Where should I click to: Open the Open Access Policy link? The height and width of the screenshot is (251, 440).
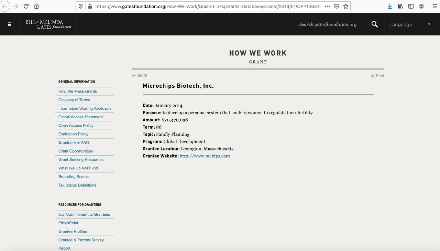pyautogui.click(x=76, y=125)
